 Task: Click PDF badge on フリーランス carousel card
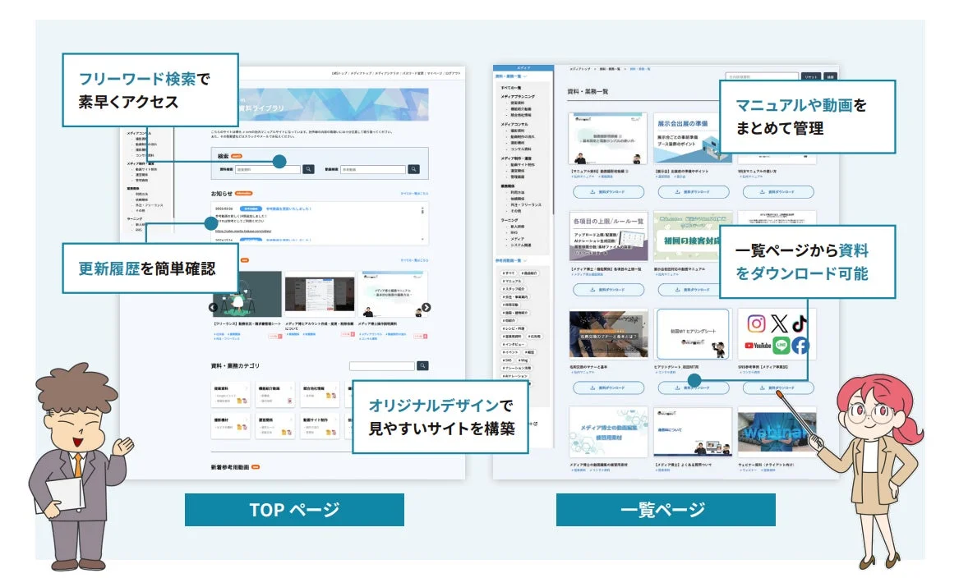(x=274, y=335)
